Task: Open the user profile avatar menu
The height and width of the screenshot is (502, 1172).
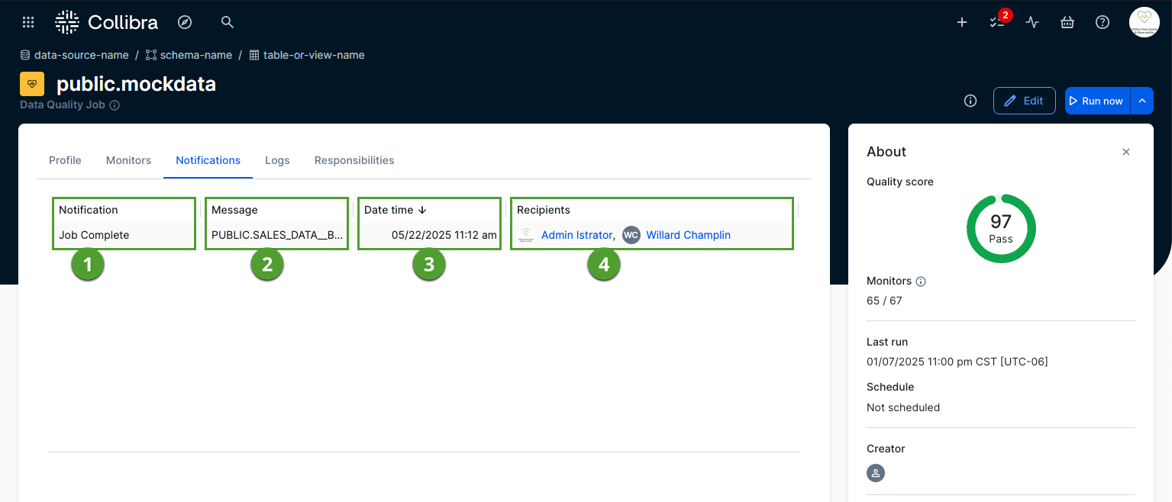Action: coord(1144,22)
